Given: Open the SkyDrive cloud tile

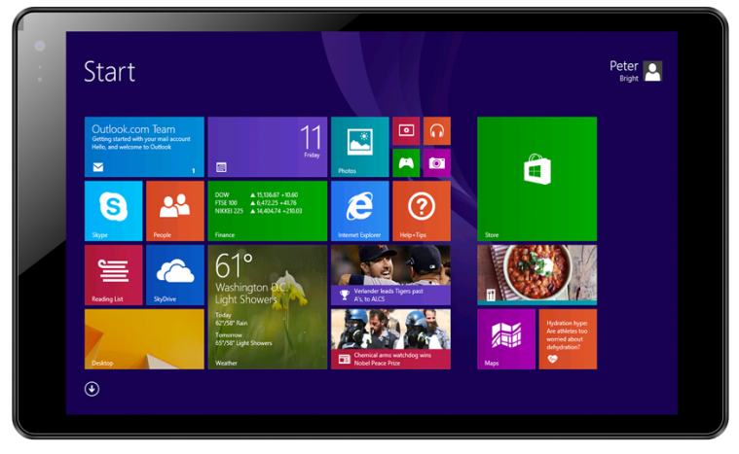Looking at the screenshot, I should point(175,275).
